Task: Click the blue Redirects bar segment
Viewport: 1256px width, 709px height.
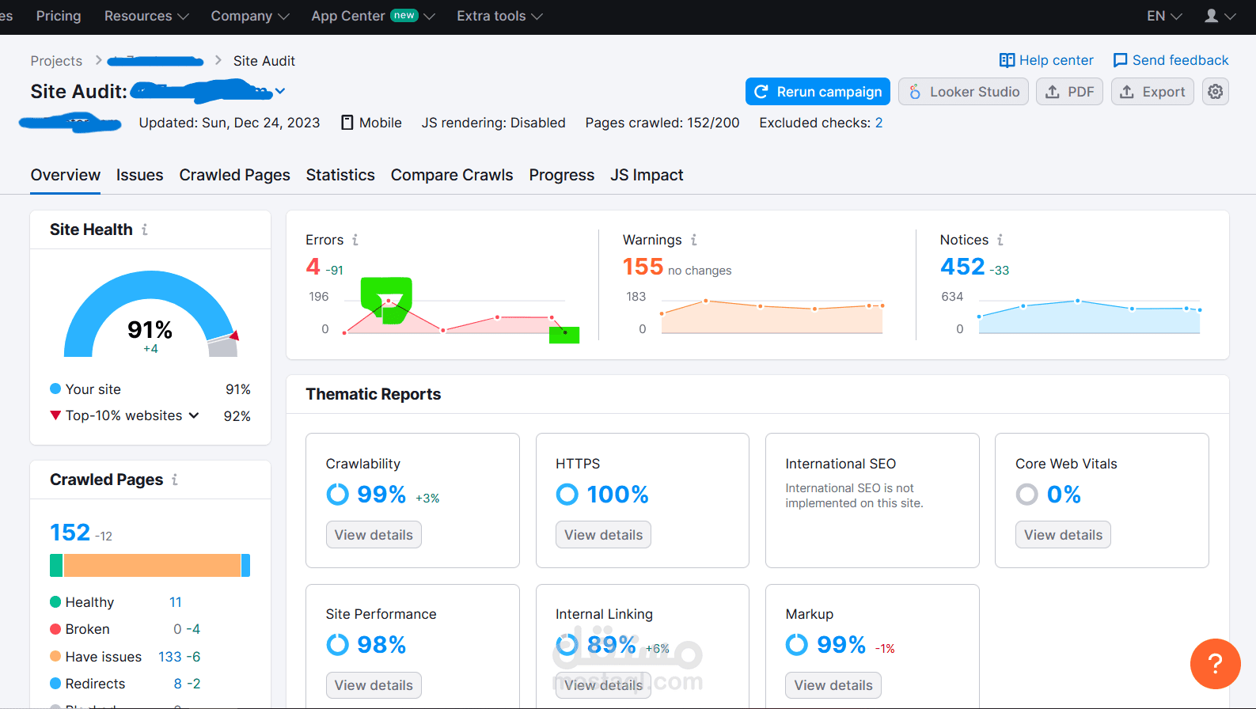Action: (246, 566)
